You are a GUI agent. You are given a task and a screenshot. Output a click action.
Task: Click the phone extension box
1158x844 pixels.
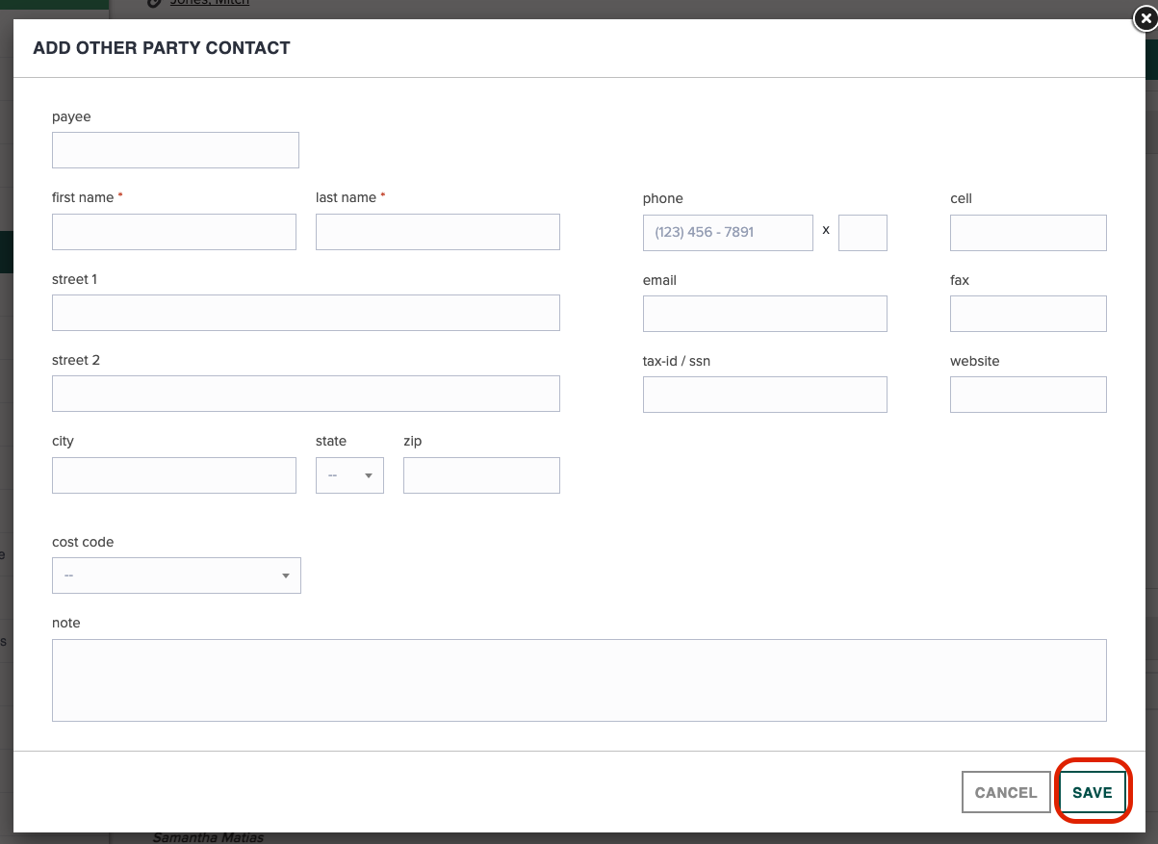tap(862, 233)
